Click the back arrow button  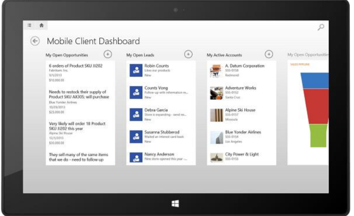tap(35, 41)
